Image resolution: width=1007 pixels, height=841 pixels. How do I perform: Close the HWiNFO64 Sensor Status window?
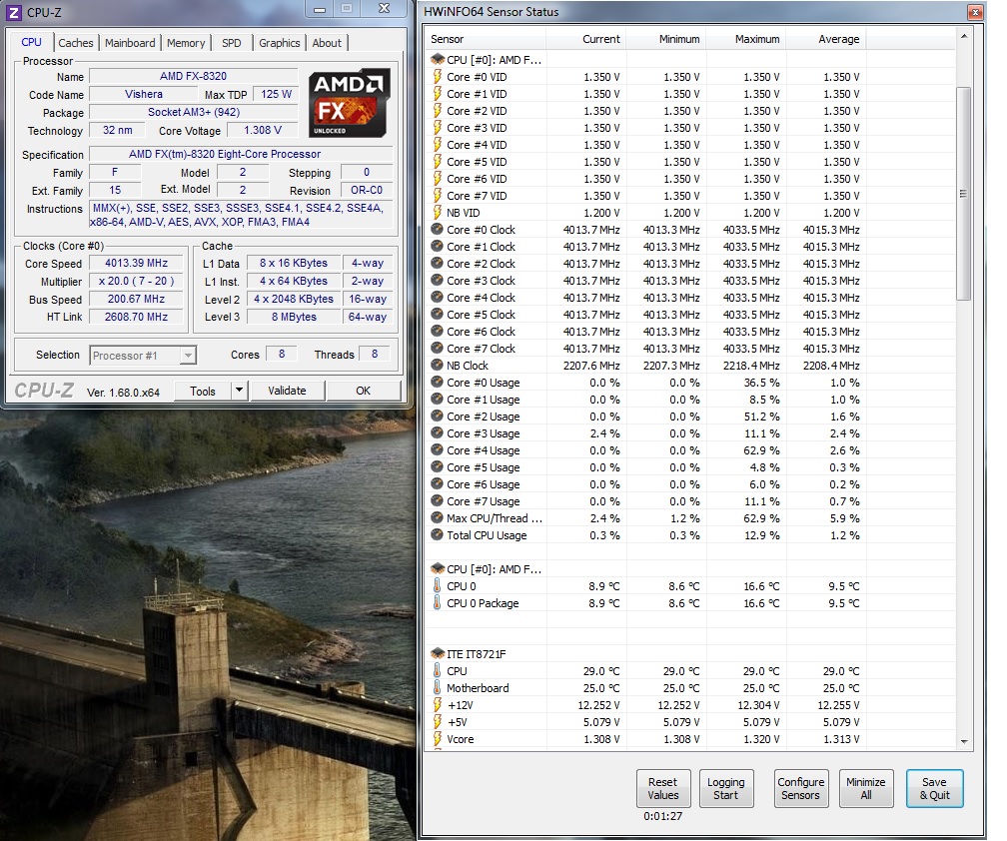(975, 12)
